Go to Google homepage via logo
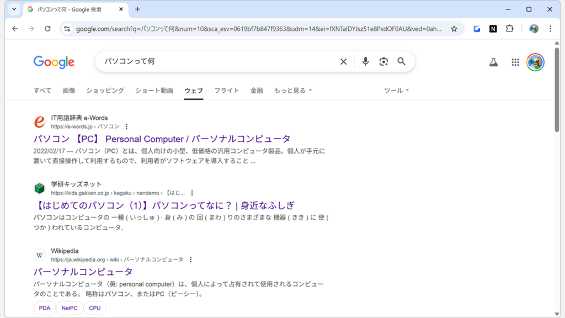Image resolution: width=565 pixels, height=318 pixels. pos(54,62)
